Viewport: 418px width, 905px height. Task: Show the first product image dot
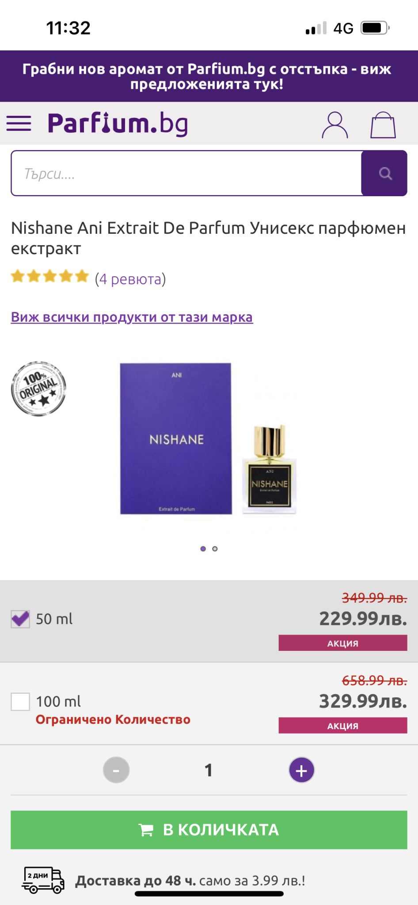203,549
